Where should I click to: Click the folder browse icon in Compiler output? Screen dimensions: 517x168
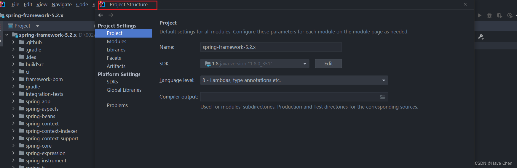coord(383,97)
